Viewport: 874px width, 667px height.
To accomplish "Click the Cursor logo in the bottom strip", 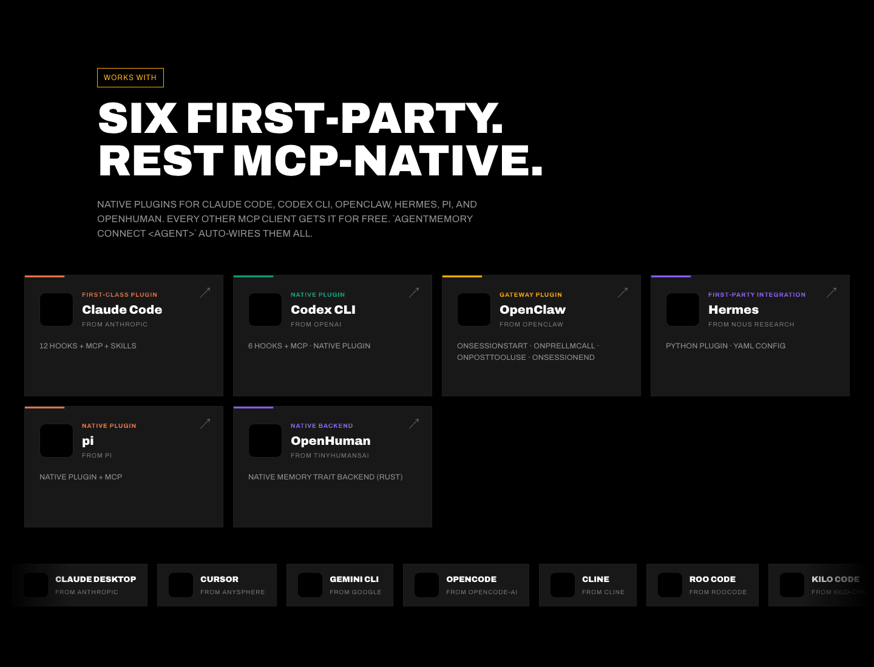I will (x=181, y=585).
